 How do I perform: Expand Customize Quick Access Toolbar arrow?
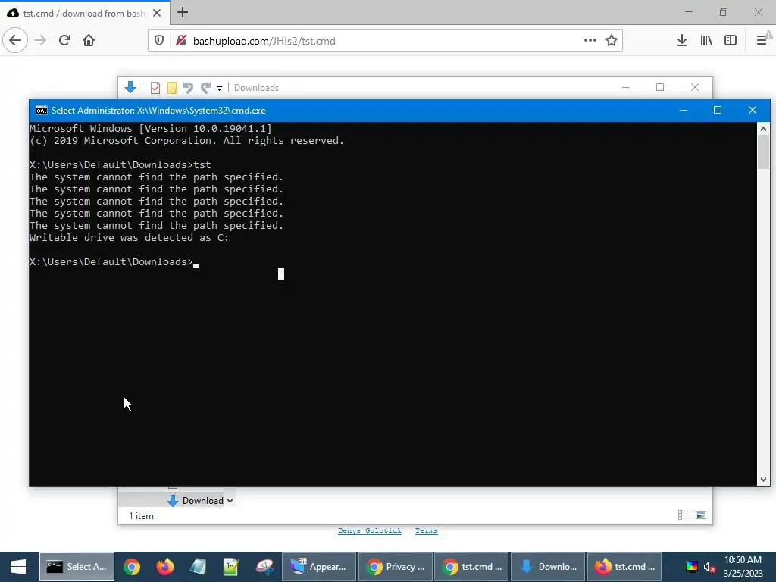pos(219,89)
